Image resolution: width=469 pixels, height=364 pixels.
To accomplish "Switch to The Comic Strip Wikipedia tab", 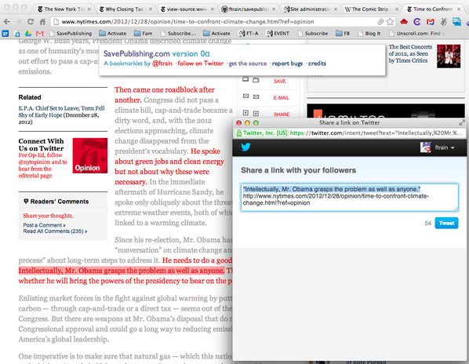I will tap(372, 9).
